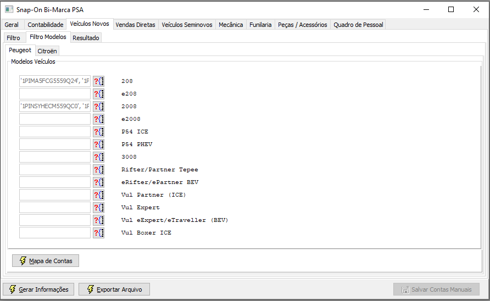
Task: Focus the P54 PHEV input field
Action: click(55, 144)
